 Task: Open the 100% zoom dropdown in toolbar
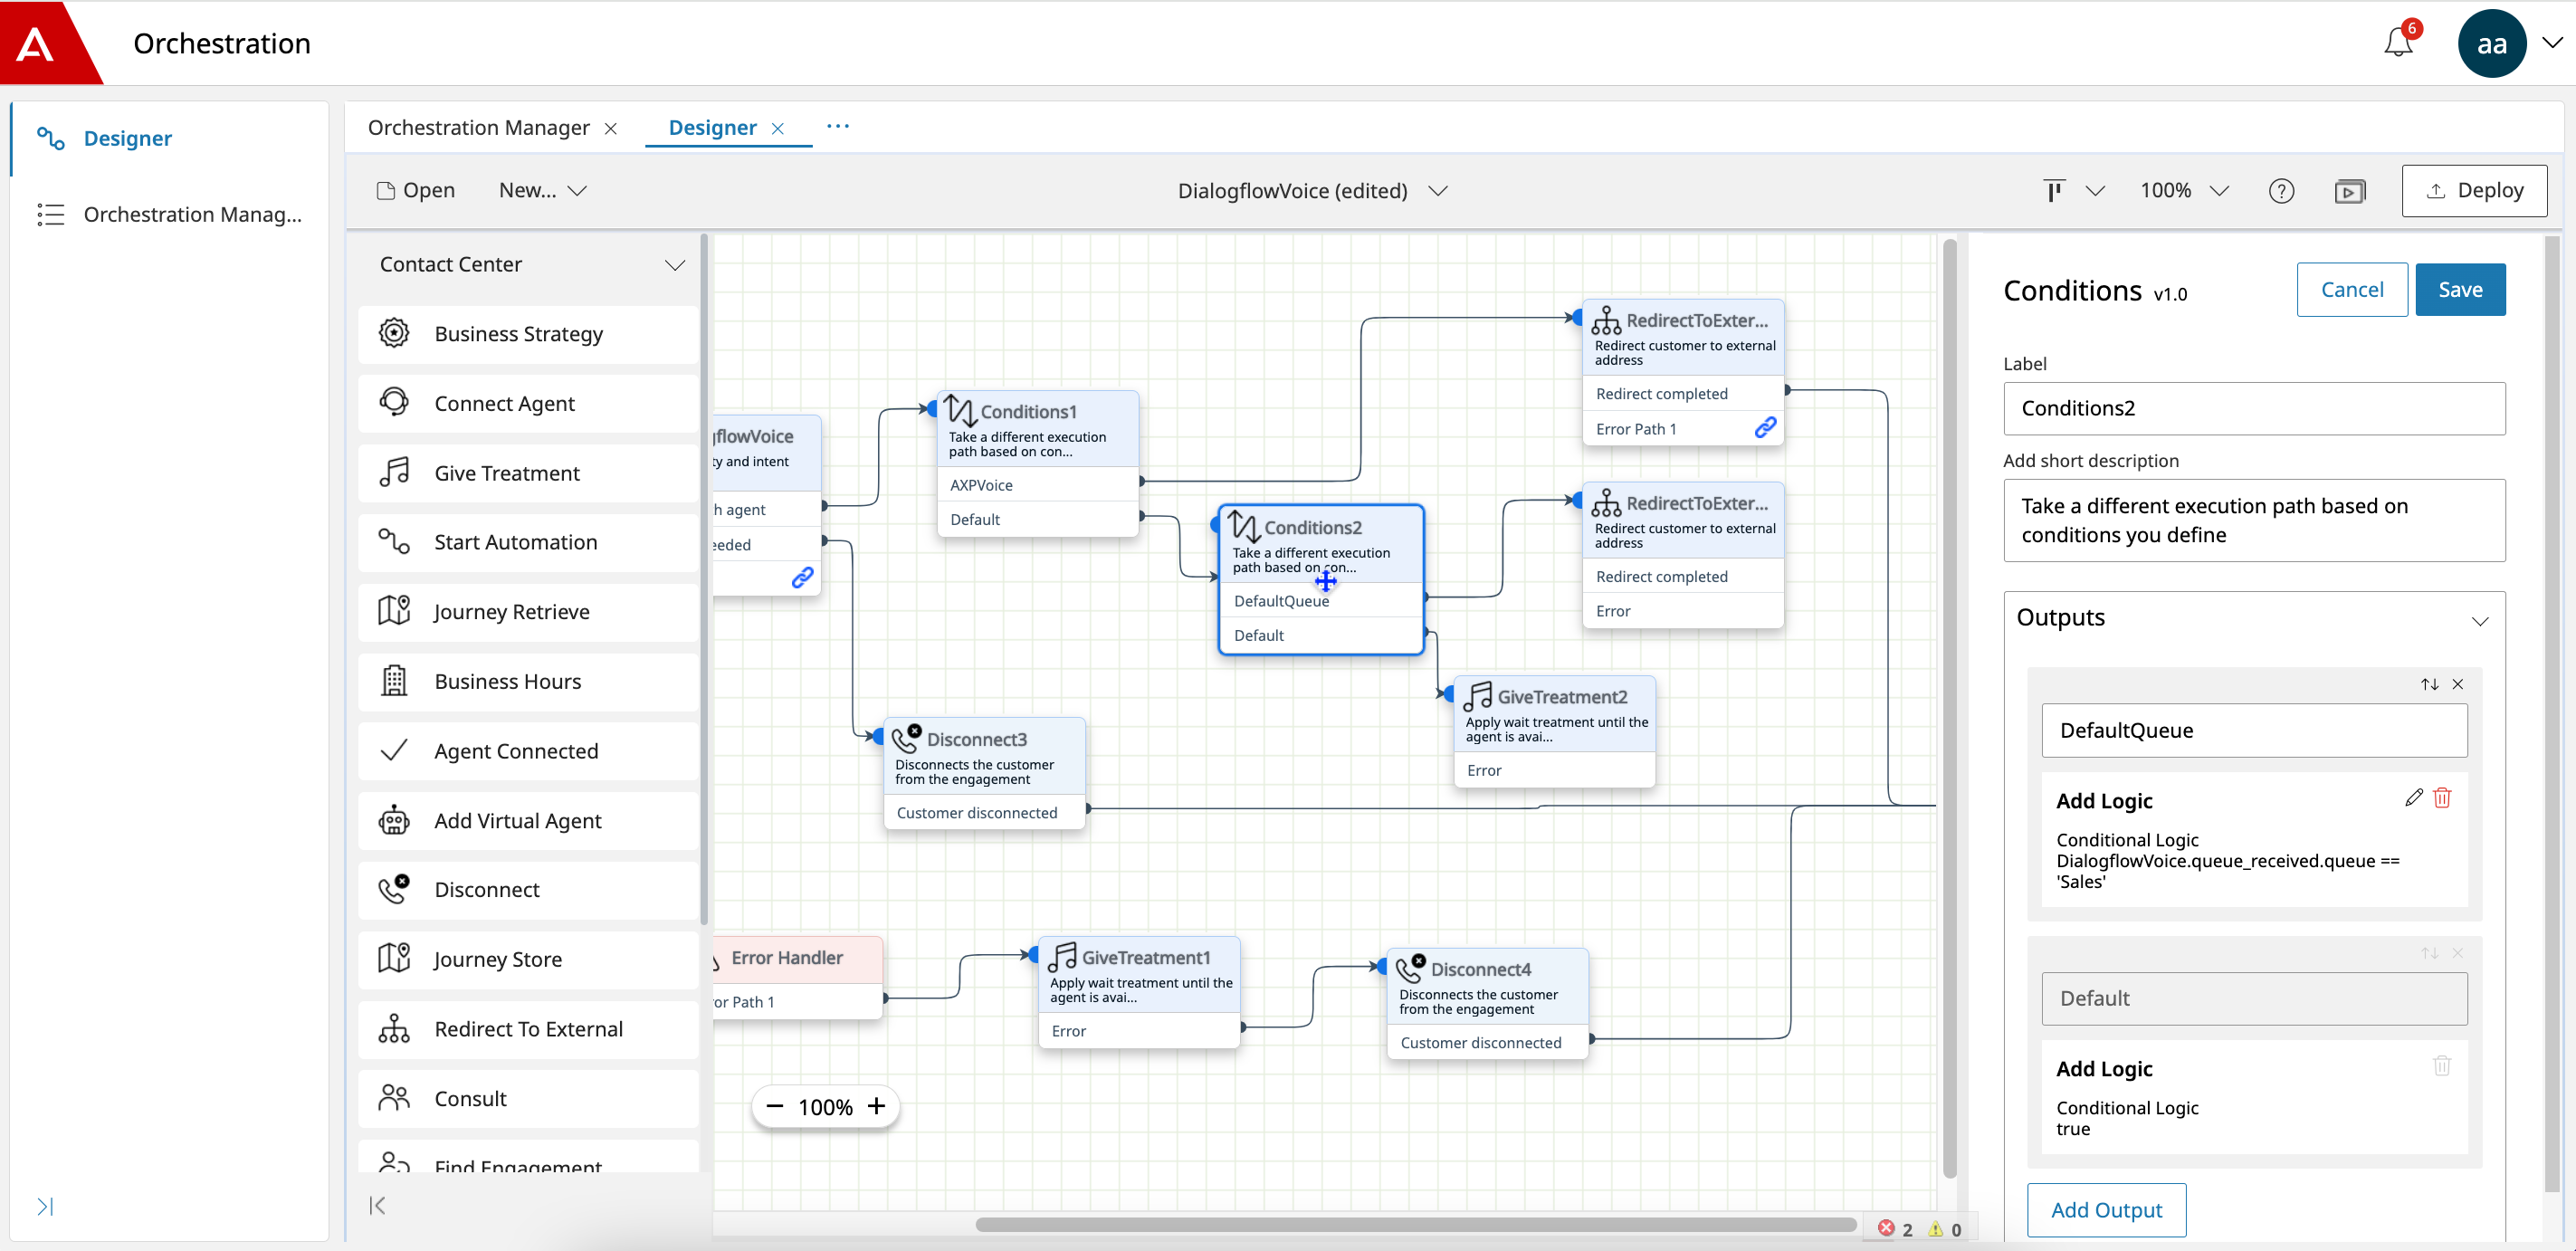2184,191
